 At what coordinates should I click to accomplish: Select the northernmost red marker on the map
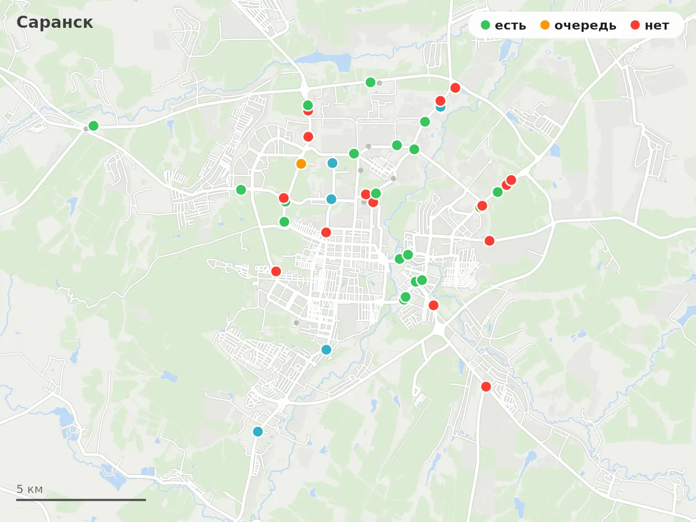click(455, 88)
